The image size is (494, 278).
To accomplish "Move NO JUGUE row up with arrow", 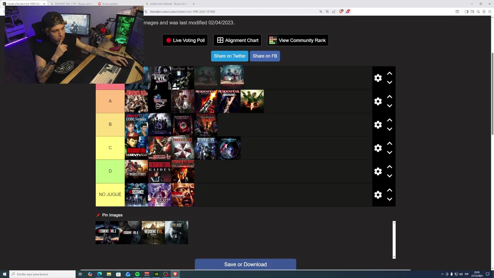I will pyautogui.click(x=389, y=190).
